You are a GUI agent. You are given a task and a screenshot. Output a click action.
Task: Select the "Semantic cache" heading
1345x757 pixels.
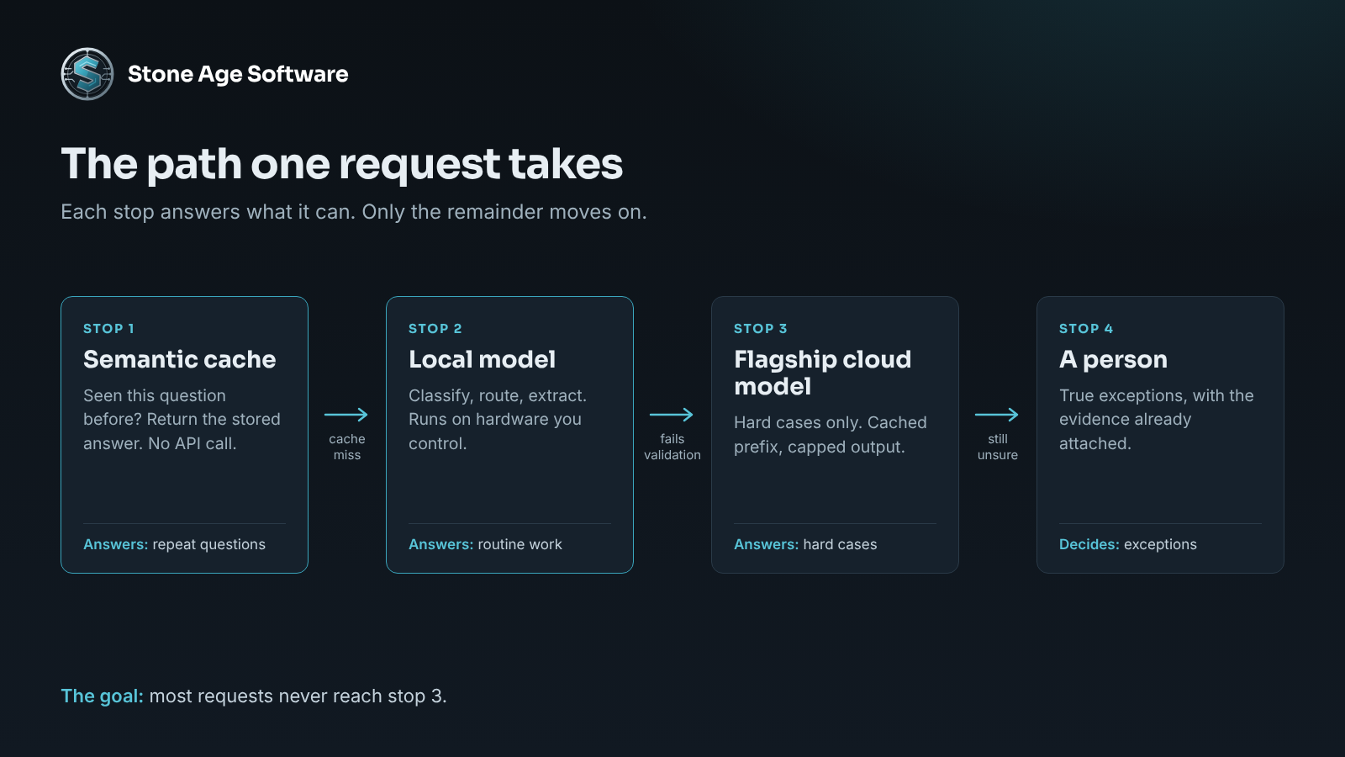[180, 359]
